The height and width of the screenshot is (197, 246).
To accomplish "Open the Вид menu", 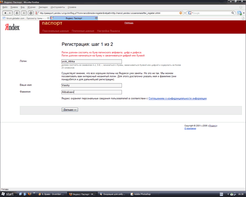I will click(23, 7).
